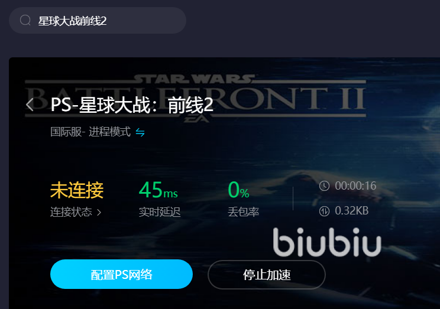Click the PS-星球大战：前线2 game title
440x309 pixels.
point(132,105)
